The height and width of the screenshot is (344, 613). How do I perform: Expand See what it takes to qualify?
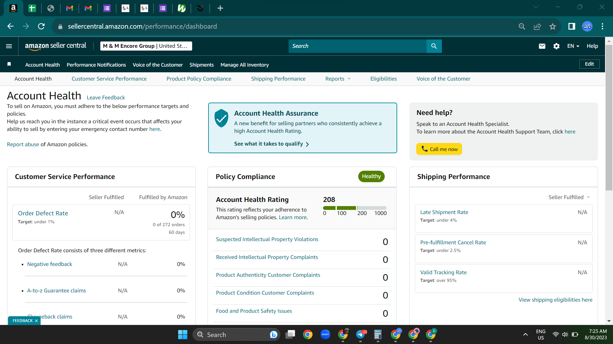271,144
